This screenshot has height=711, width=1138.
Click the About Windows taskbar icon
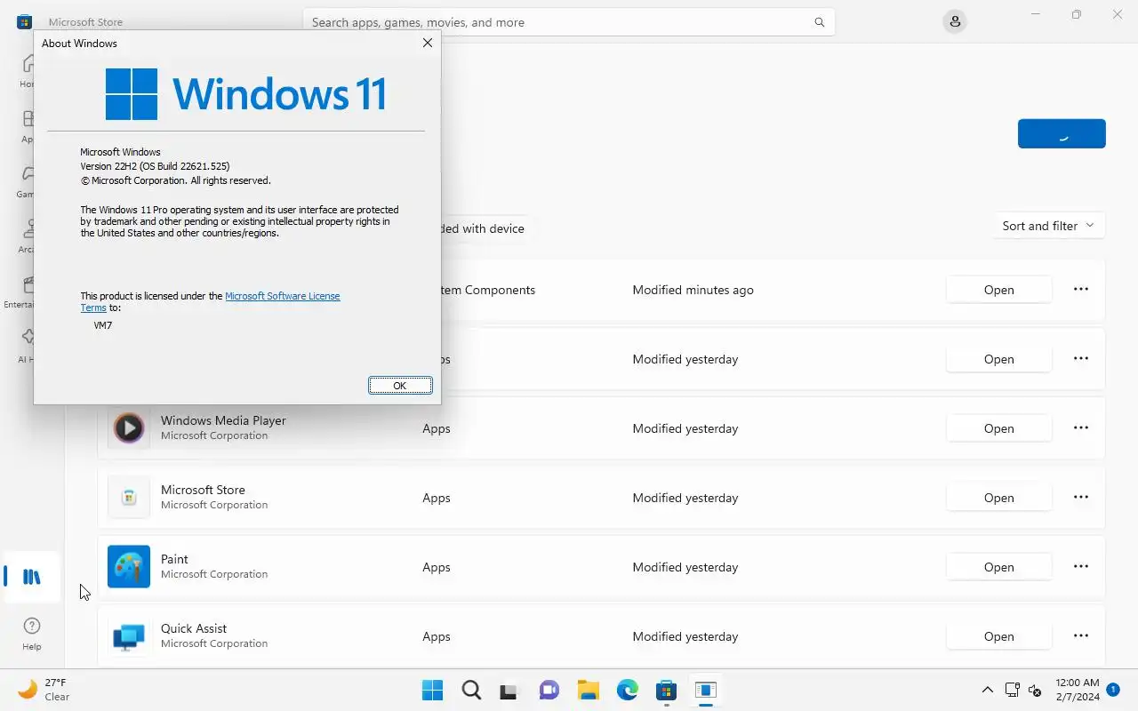point(706,690)
